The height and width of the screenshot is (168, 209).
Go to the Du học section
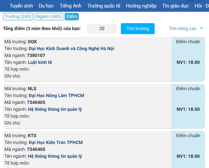[46, 6]
